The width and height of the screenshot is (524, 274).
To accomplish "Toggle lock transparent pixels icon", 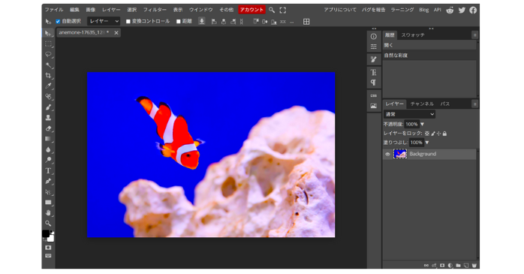I will click(x=427, y=134).
